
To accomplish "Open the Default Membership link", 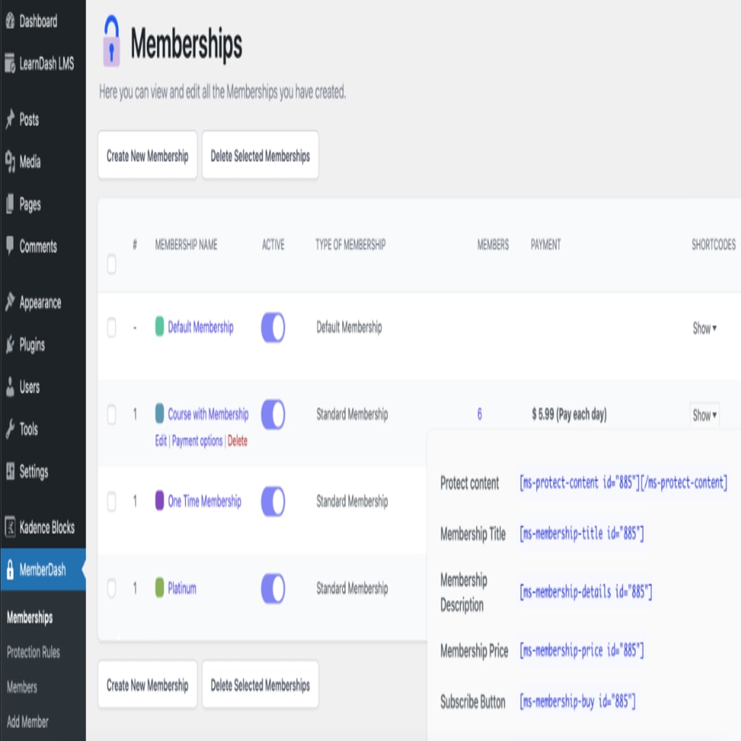I will click(x=201, y=327).
